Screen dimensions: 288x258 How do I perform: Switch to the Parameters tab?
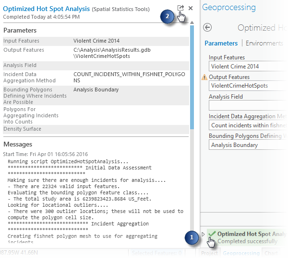(221, 43)
